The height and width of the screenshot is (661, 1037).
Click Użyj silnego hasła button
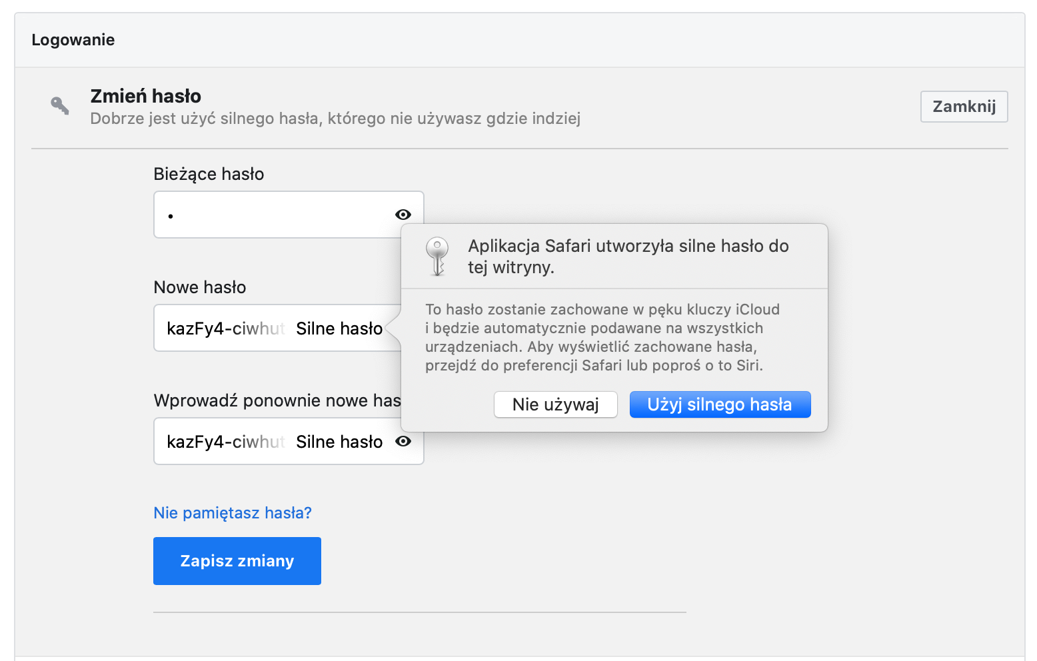click(720, 404)
